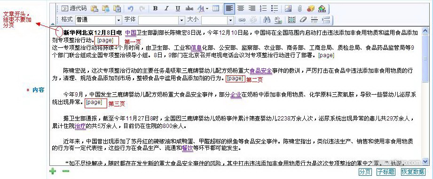The height and width of the screenshot is (179, 433).
Task: Toggle bold formatting
Action: click(x=156, y=8)
